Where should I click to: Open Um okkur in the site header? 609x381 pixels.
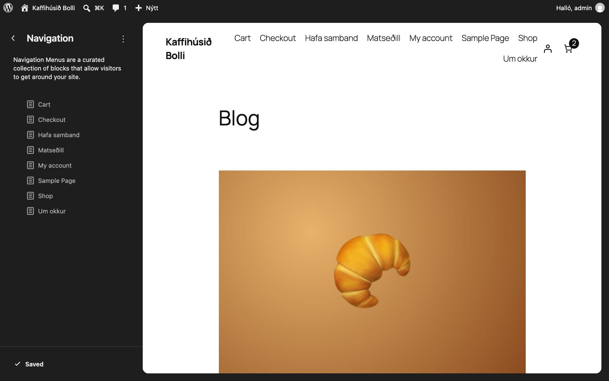click(x=520, y=59)
